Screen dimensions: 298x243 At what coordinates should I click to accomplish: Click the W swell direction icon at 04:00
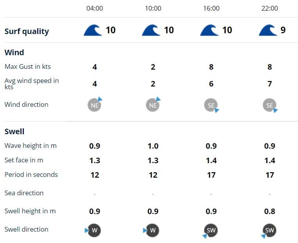coord(94,230)
